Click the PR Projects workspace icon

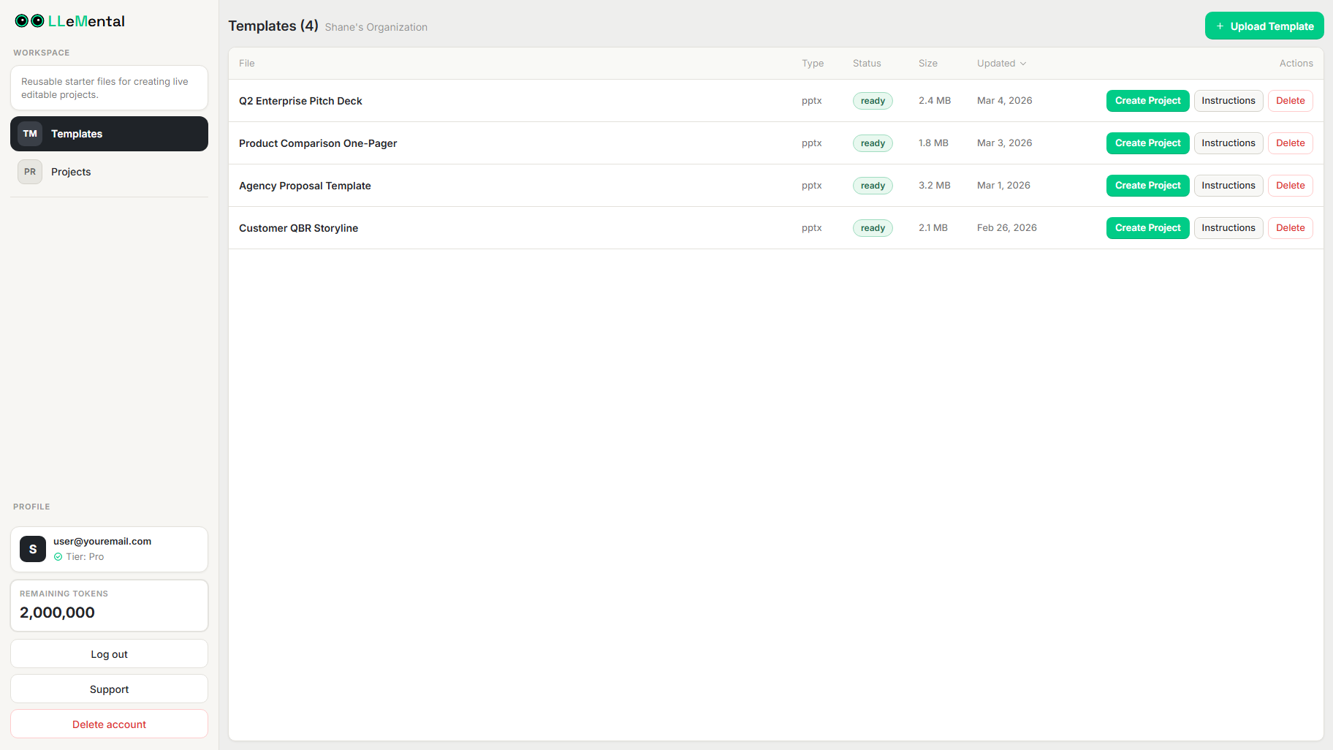point(30,172)
